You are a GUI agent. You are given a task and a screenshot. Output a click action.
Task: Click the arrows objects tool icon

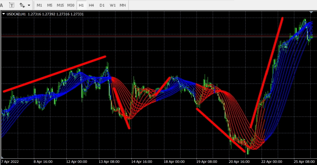[x=22, y=5]
